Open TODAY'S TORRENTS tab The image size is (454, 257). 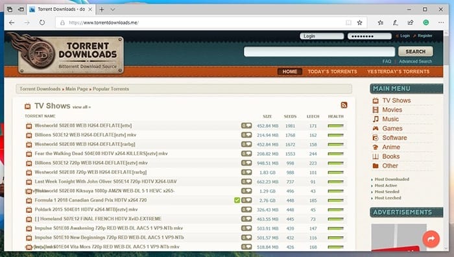[332, 71]
